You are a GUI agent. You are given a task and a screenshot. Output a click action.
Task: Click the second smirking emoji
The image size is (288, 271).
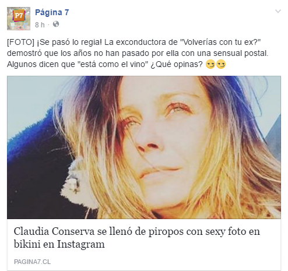coord(221,64)
